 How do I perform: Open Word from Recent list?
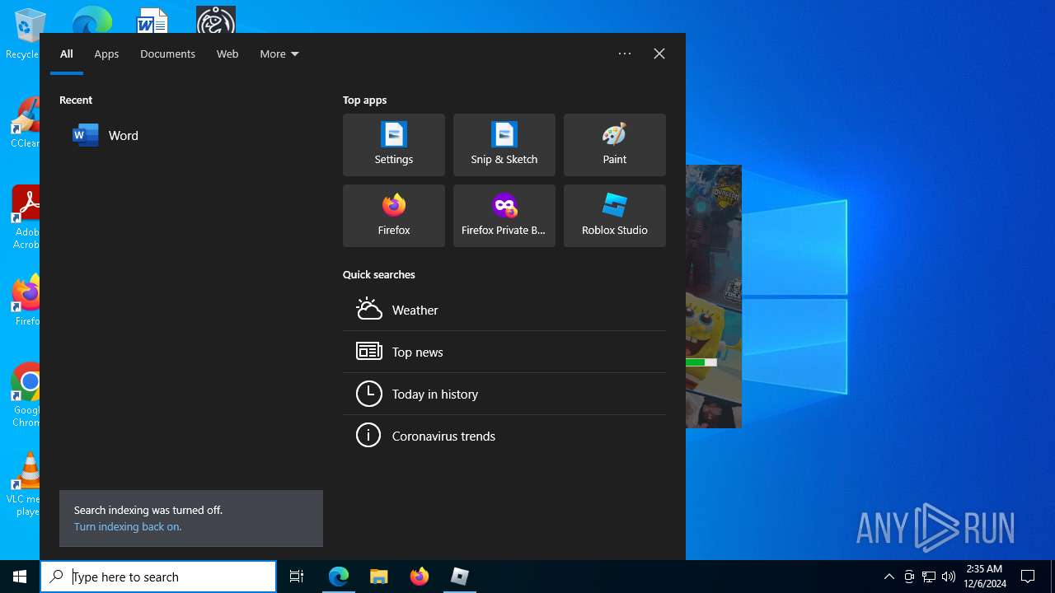click(x=191, y=136)
